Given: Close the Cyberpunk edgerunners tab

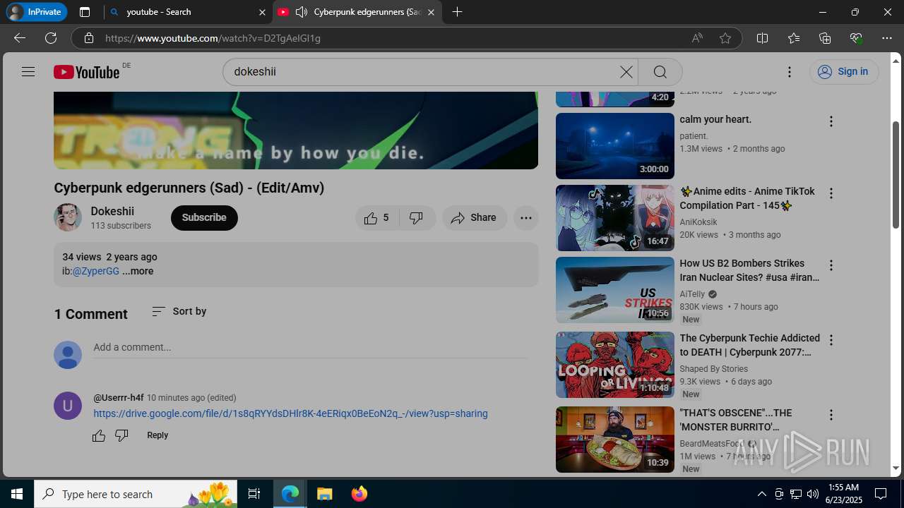Looking at the screenshot, I should pos(431,12).
